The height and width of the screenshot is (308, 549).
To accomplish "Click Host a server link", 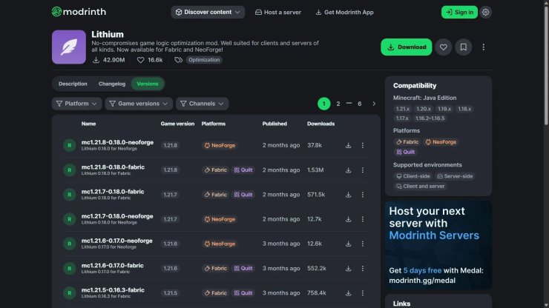I will [278, 13].
